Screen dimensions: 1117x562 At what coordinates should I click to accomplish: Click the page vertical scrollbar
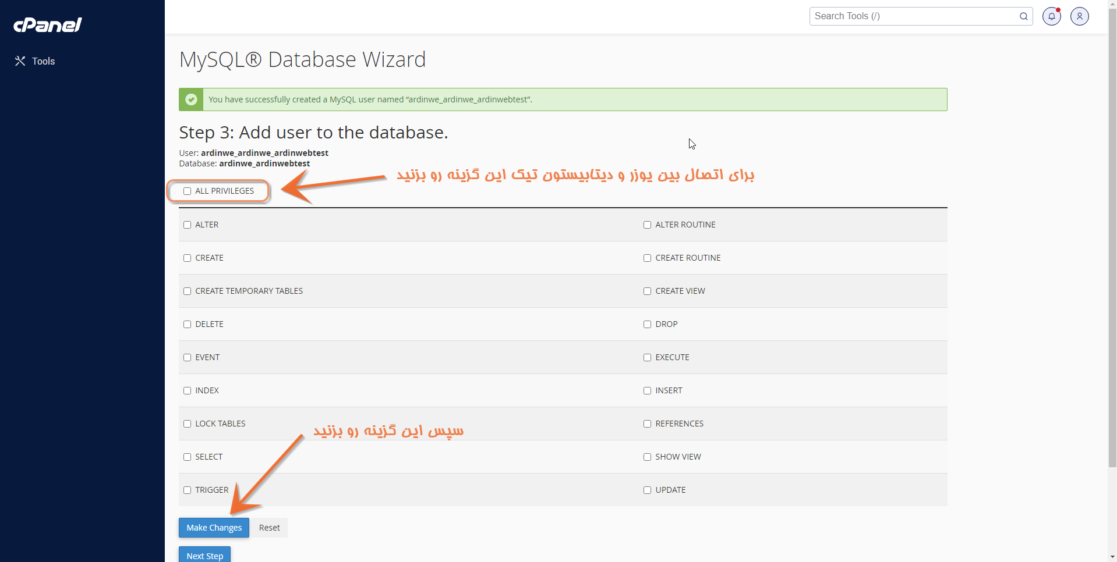1112,239
